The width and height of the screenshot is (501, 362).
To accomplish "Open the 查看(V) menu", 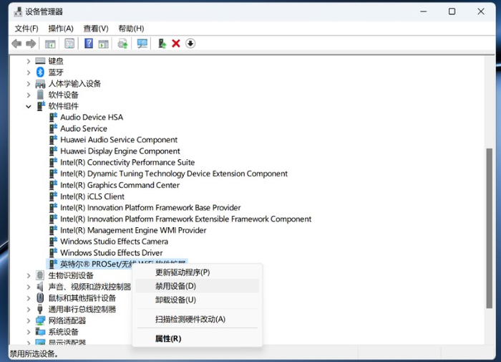I will [96, 29].
